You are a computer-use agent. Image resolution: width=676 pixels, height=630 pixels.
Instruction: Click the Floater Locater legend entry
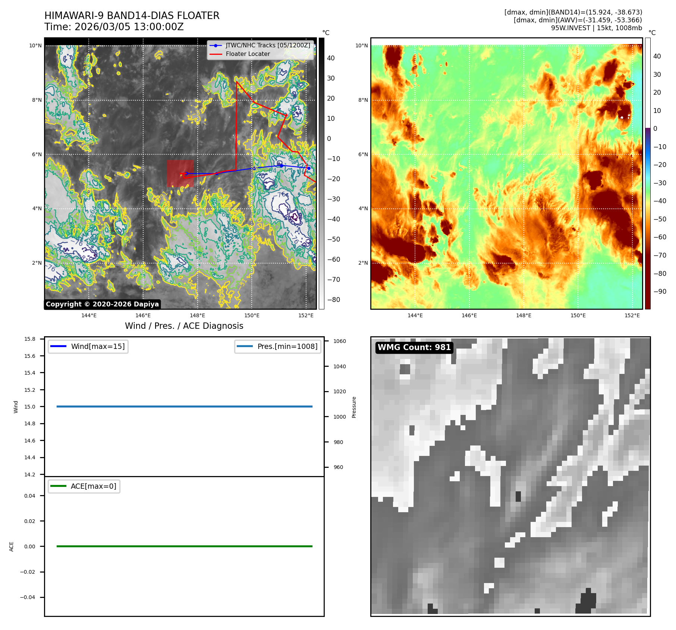click(x=248, y=54)
